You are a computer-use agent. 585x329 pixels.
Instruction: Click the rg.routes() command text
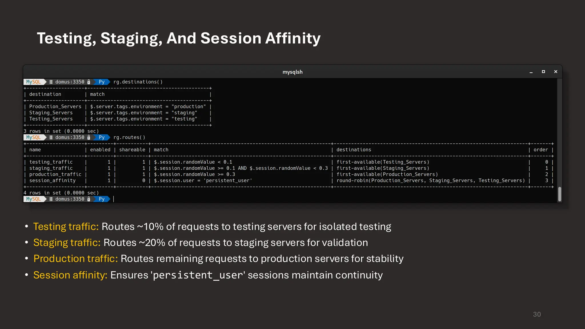tap(129, 137)
